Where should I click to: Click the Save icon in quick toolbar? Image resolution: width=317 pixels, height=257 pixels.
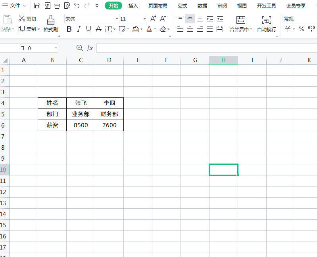[x=37, y=6]
